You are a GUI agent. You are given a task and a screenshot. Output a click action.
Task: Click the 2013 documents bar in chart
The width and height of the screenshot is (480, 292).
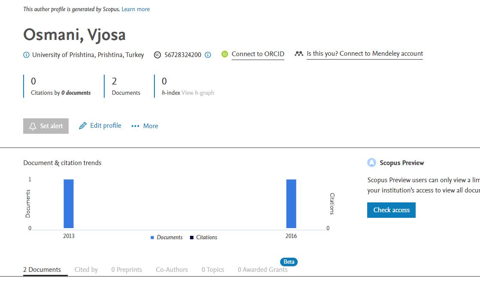[69, 204]
